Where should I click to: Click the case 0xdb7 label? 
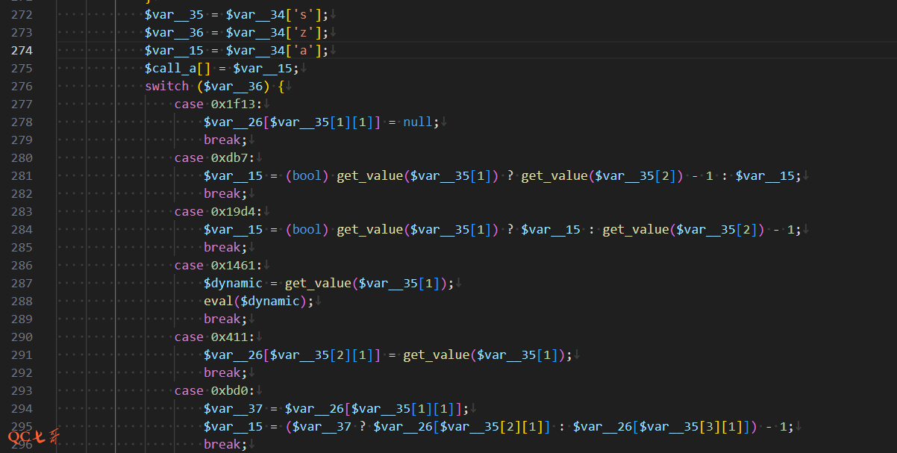[214, 157]
